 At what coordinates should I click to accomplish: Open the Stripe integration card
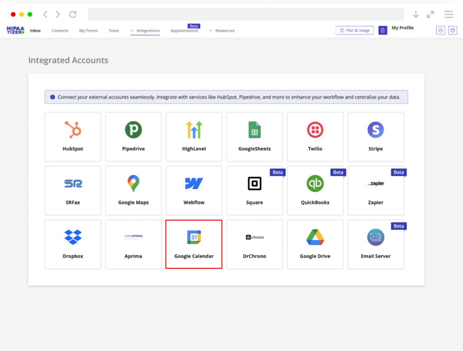[x=376, y=137]
